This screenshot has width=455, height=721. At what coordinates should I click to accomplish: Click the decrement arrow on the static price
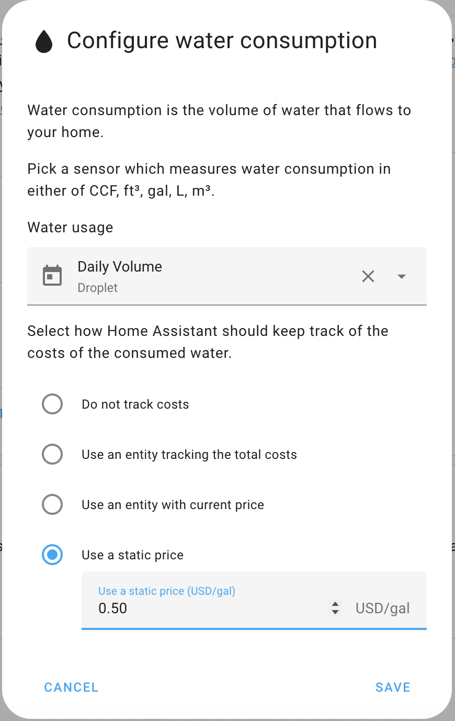335,612
